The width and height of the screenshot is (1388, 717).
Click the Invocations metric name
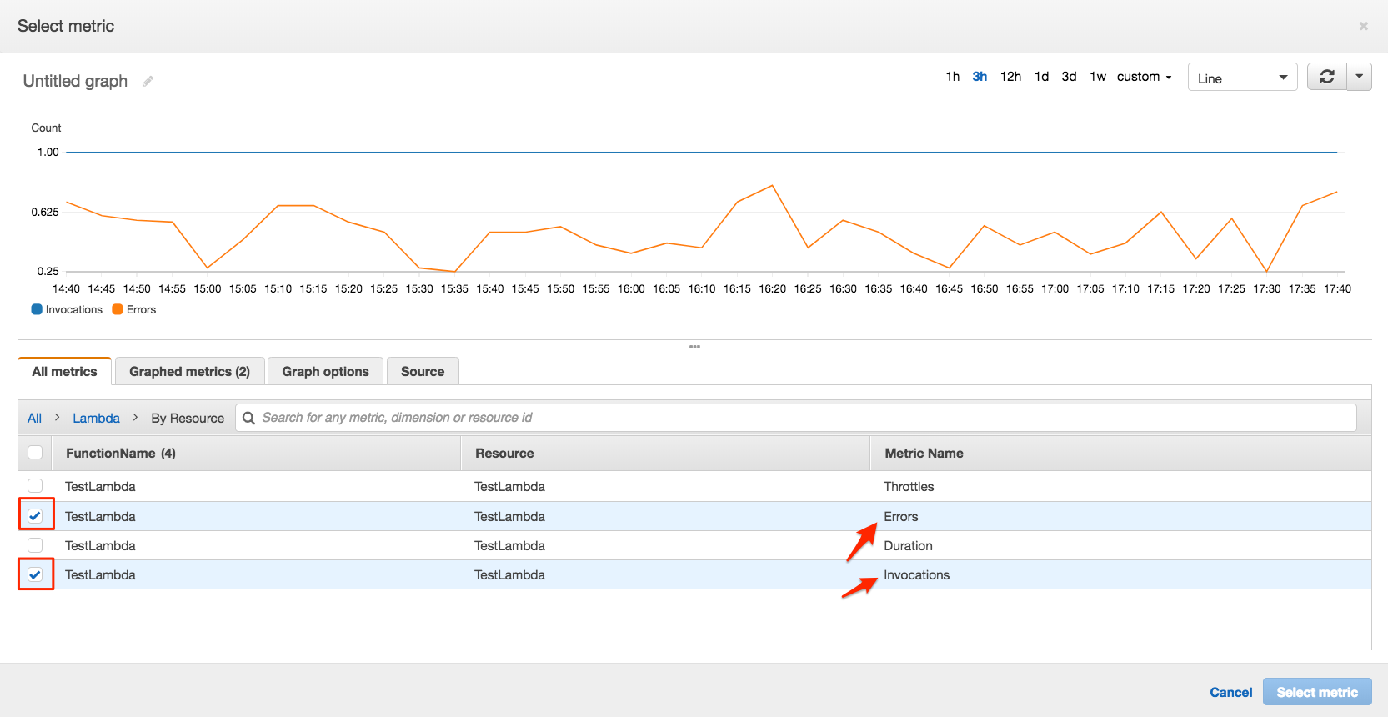pos(916,574)
